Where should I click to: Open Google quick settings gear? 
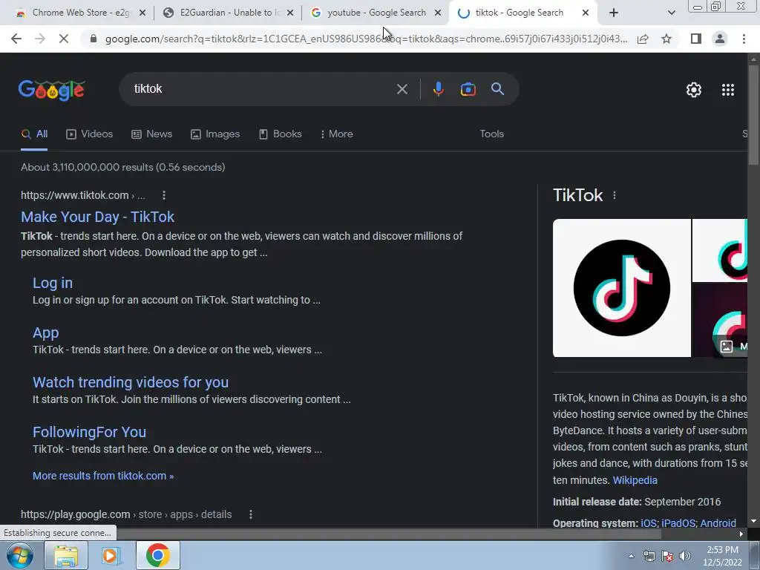click(x=694, y=90)
